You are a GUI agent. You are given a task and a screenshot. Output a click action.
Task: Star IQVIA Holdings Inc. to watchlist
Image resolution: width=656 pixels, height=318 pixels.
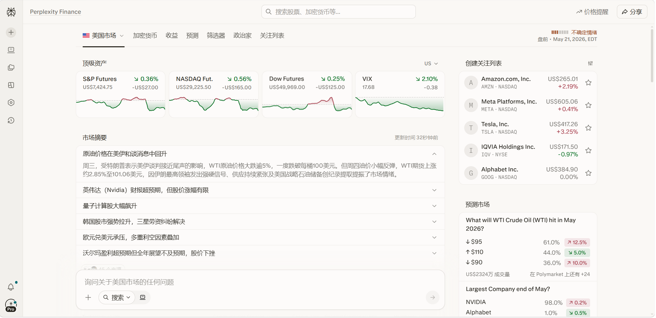pyautogui.click(x=588, y=150)
